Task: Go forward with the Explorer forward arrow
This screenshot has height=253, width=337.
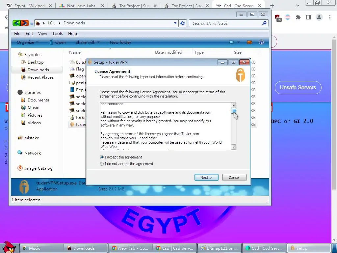Action: coord(24,23)
